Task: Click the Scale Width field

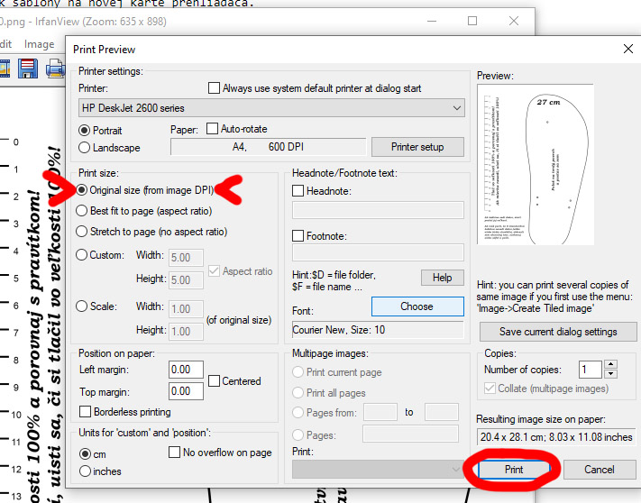Action: coord(186,309)
